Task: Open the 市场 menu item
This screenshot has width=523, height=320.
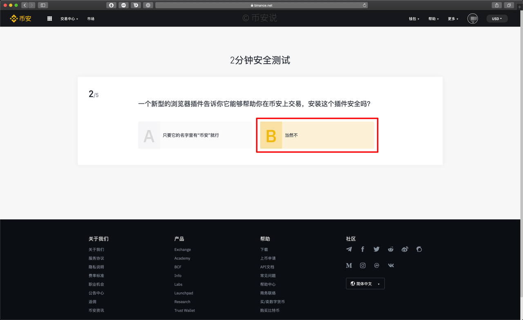Action: point(91,19)
